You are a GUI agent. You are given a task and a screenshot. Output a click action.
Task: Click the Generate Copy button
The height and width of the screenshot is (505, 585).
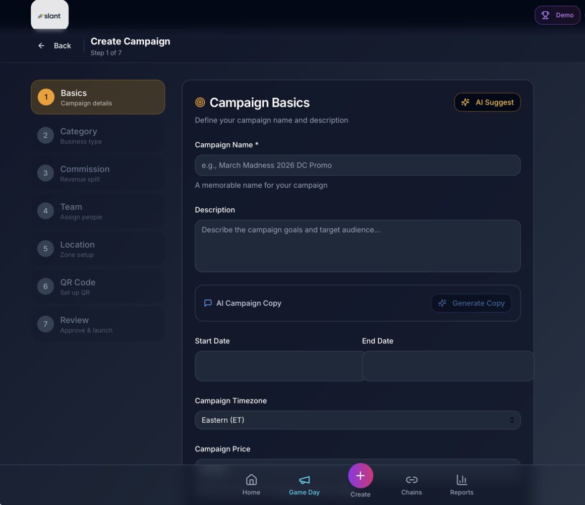coord(471,303)
